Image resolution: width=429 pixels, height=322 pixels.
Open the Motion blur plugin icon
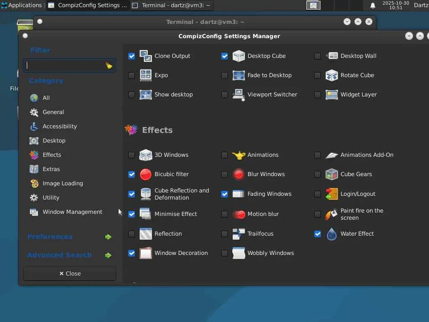[238, 214]
